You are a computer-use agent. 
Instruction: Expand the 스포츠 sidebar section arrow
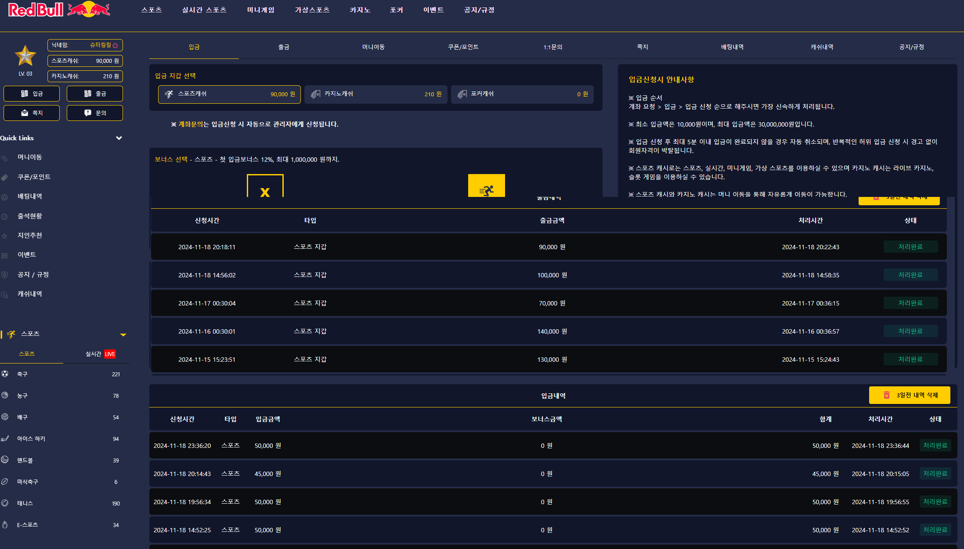123,334
